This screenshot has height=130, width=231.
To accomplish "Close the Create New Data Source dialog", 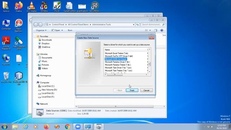I will pos(151,38).
